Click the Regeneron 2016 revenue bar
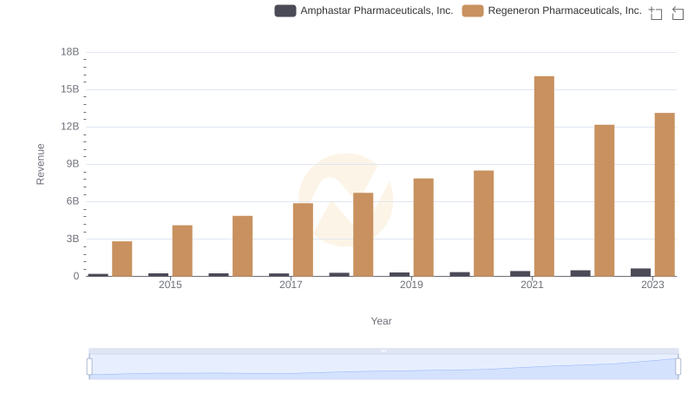The height and width of the screenshot is (400, 694). [x=243, y=246]
